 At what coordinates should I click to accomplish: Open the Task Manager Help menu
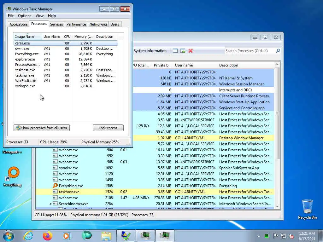(x=52, y=16)
